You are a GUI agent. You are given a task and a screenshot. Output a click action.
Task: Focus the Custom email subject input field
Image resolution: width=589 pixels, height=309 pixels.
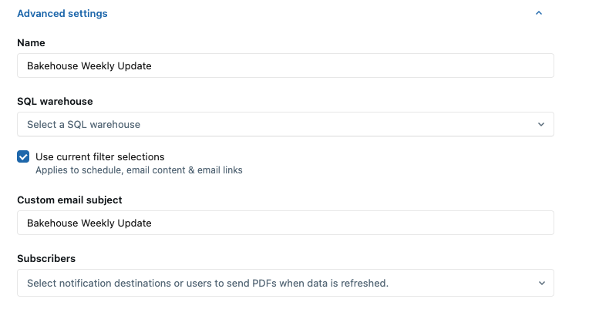(x=285, y=223)
